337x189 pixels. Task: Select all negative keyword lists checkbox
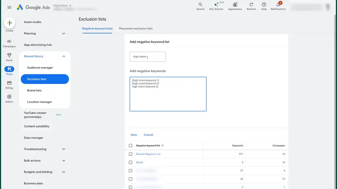click(130, 145)
